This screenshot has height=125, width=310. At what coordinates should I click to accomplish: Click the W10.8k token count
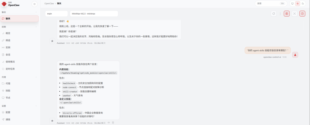tap(83, 123)
